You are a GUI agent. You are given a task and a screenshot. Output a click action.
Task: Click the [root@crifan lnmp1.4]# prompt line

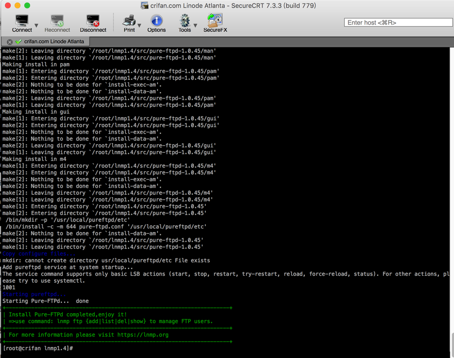click(38, 348)
